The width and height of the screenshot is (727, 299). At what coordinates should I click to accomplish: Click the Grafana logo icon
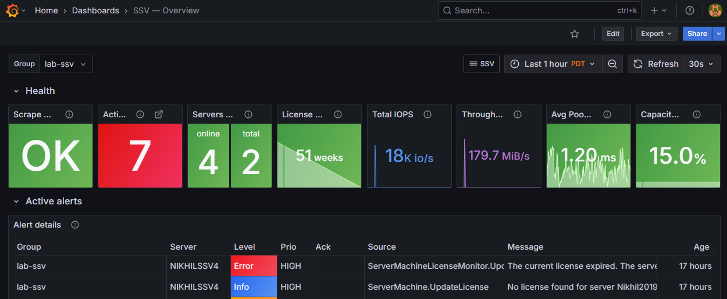click(12, 10)
